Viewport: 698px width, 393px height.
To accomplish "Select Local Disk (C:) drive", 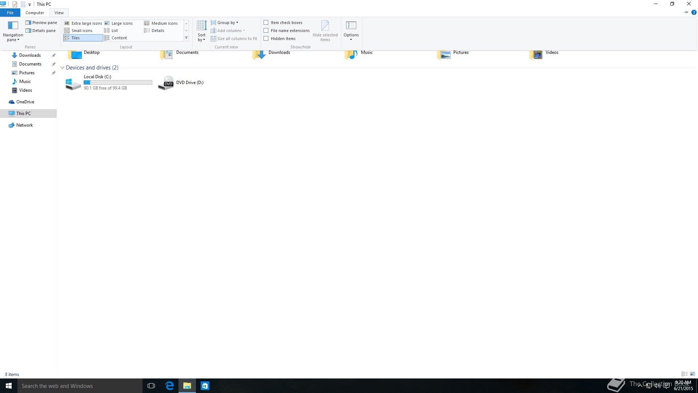I will click(x=109, y=83).
